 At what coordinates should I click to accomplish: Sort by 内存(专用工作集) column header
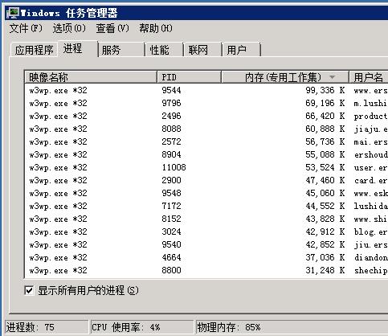[285, 77]
